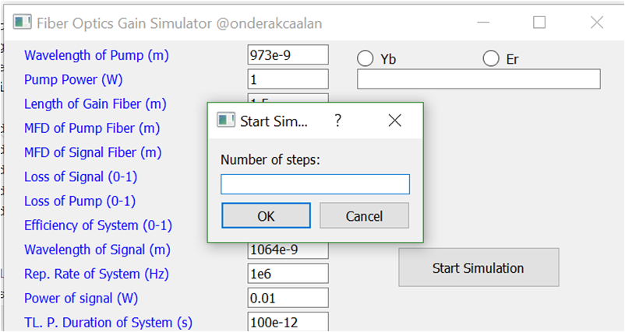The image size is (625, 332).
Task: Select the Yb radio button
Action: (365, 58)
